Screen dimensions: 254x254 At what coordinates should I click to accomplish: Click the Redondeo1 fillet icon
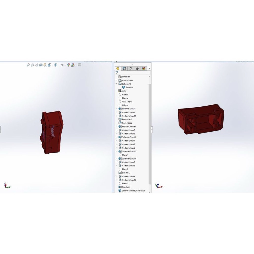tap(120, 119)
